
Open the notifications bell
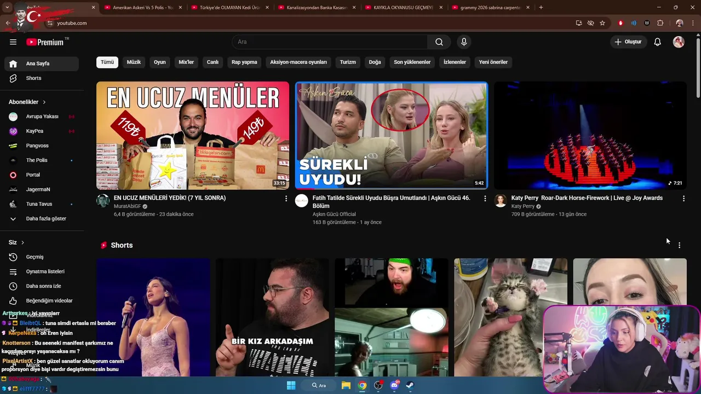click(658, 42)
